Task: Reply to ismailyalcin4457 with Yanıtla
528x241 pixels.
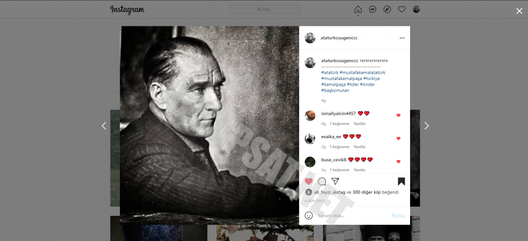Action: [x=359, y=124]
